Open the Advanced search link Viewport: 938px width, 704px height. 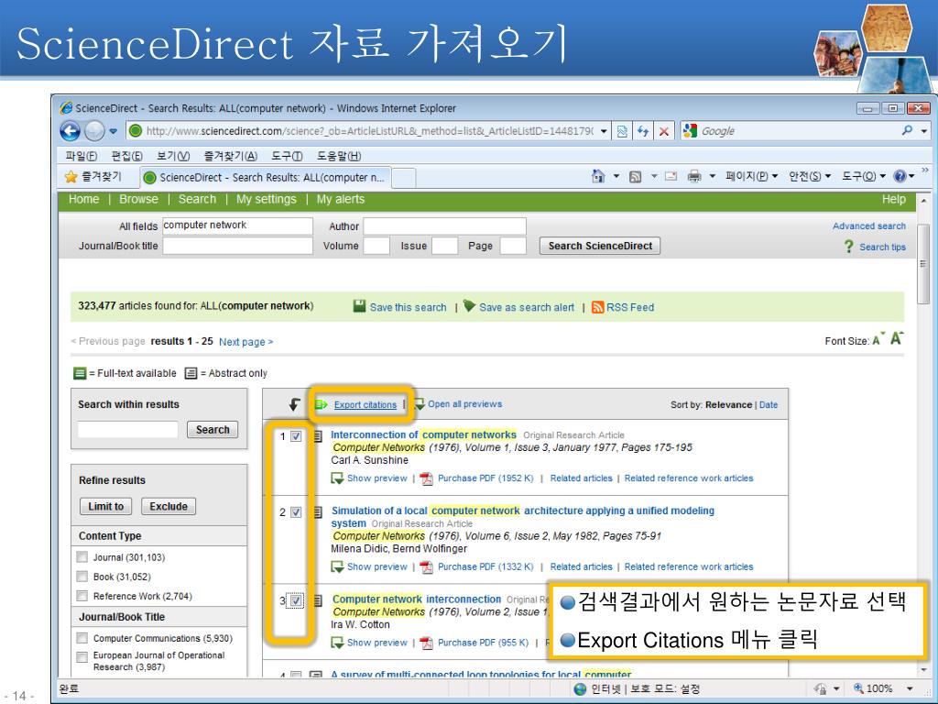[868, 226]
